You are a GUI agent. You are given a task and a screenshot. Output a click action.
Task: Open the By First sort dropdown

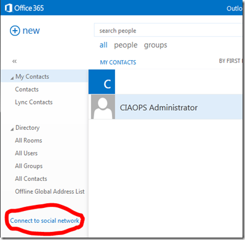tap(231, 61)
